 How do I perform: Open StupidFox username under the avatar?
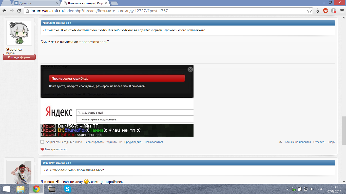point(14,50)
